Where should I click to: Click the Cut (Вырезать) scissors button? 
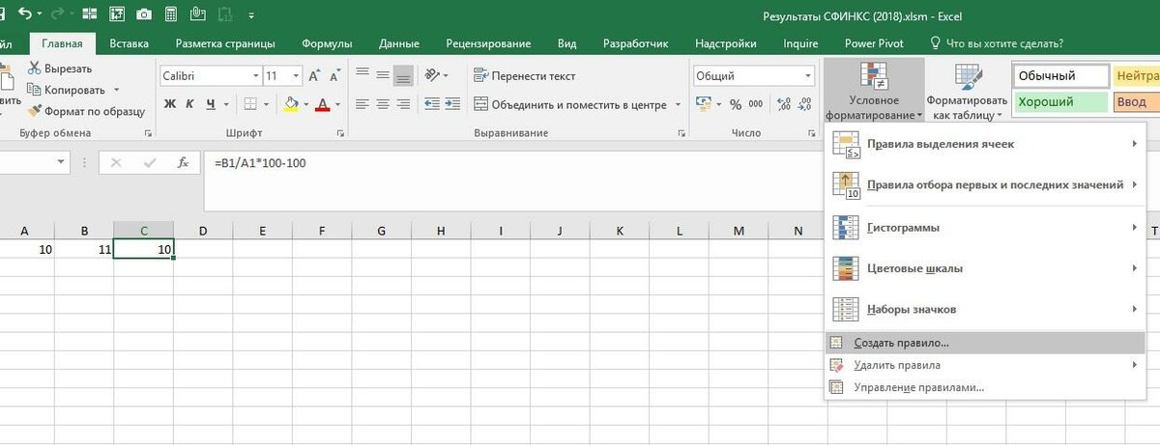click(x=60, y=69)
